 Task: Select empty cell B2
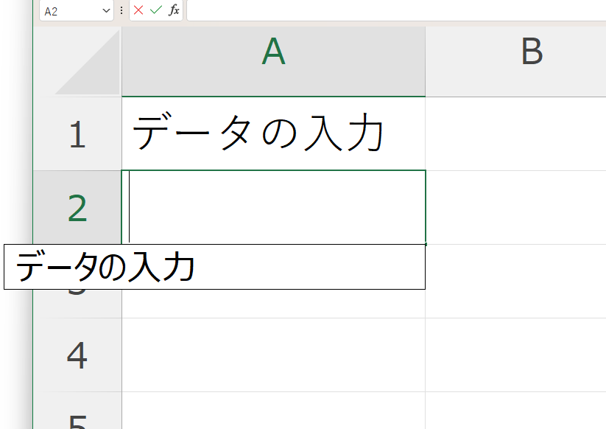(x=515, y=207)
